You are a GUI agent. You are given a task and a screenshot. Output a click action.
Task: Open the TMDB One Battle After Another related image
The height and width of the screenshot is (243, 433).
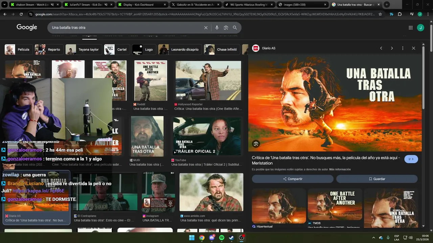pos(335,204)
